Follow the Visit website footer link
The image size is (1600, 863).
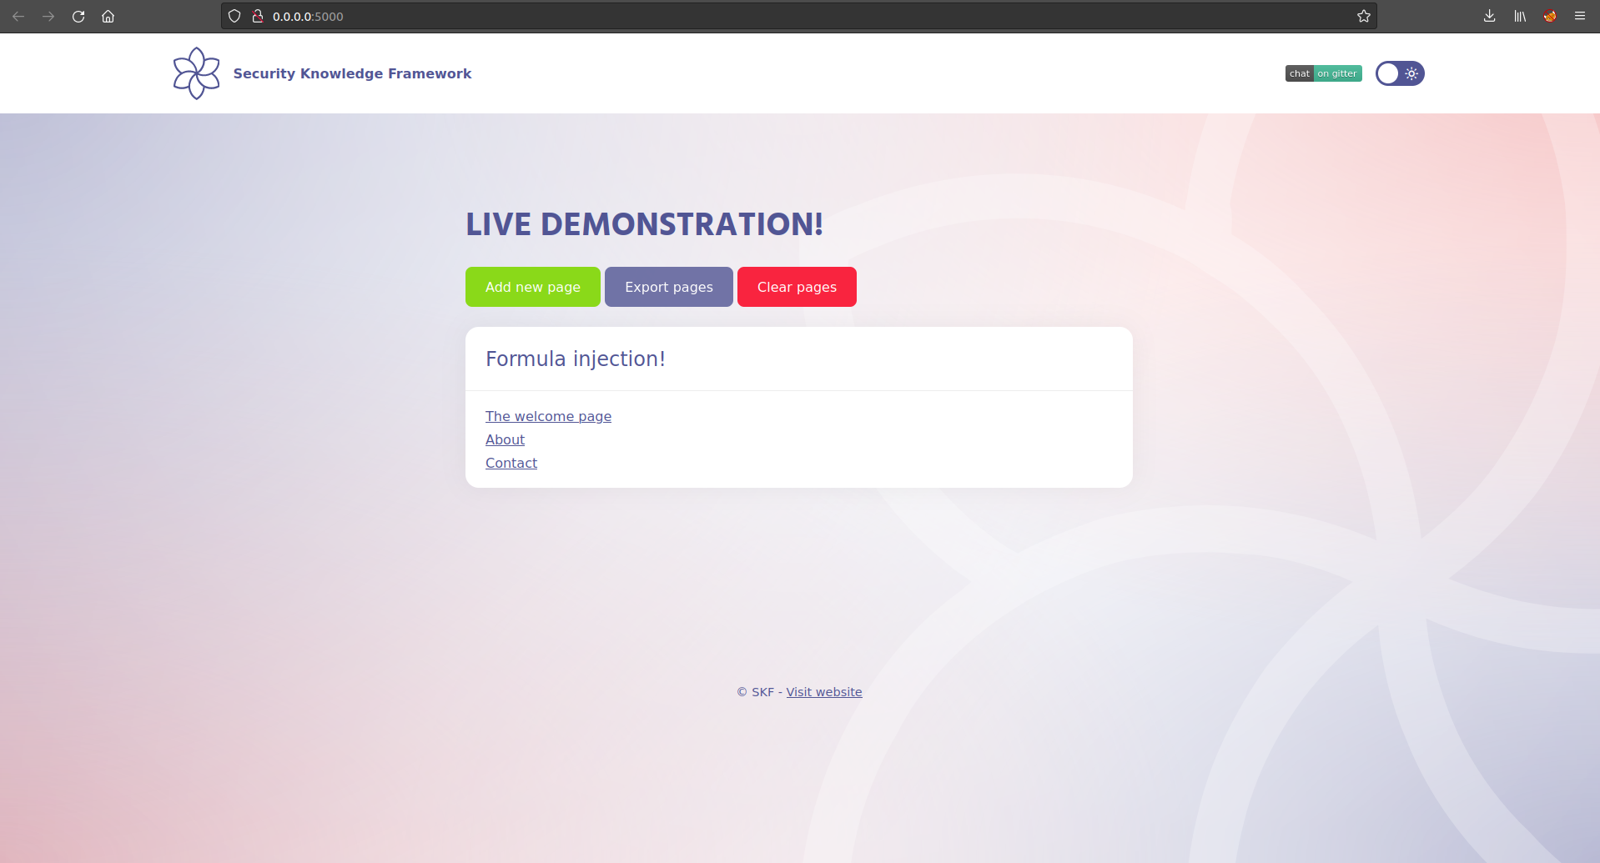tap(824, 692)
